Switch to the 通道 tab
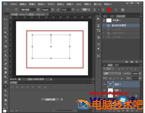 [x=117, y=65]
